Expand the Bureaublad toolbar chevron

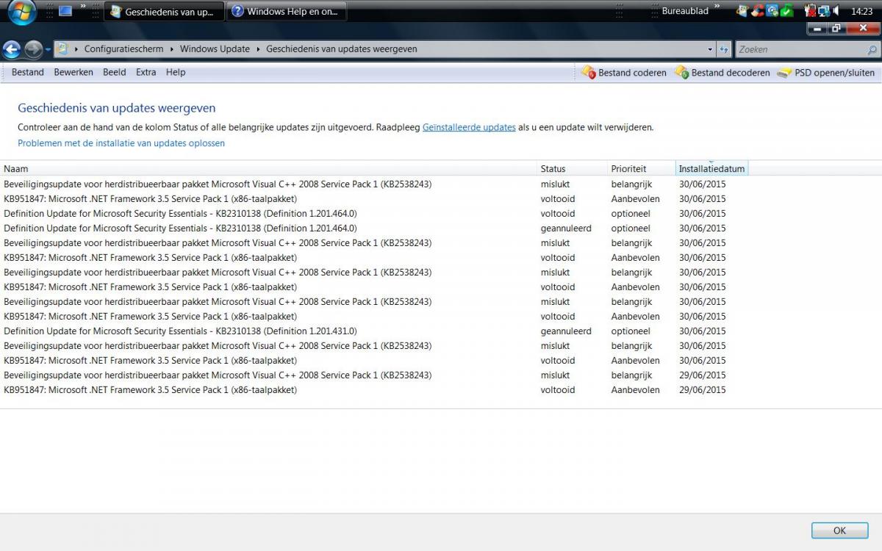pos(717,7)
